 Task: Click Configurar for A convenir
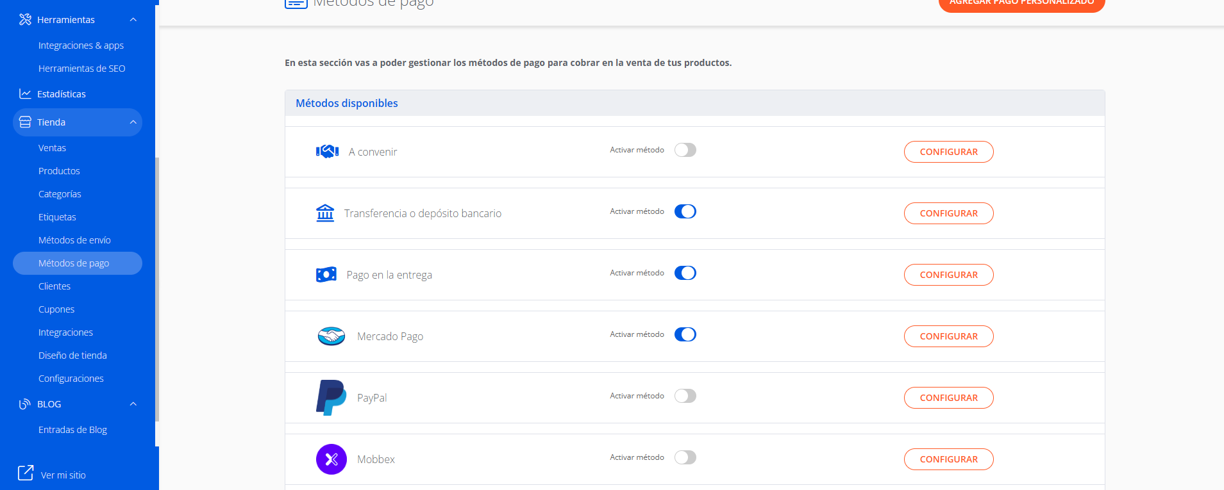coord(949,152)
